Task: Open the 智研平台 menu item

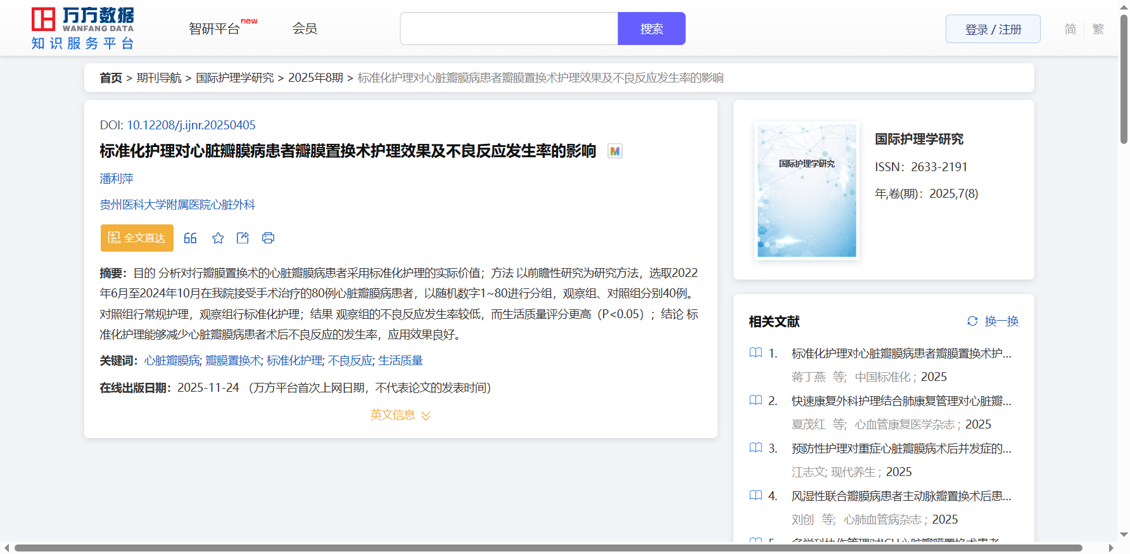Action: click(x=215, y=29)
